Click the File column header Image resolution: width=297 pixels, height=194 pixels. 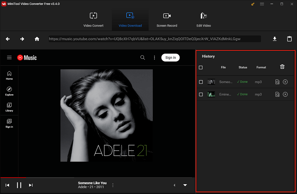223,67
